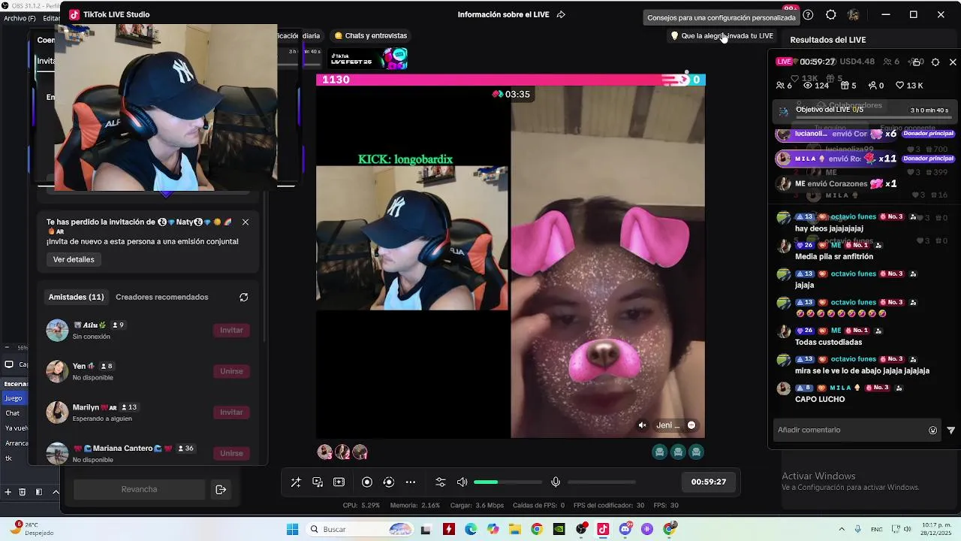
Task: Join Yen's live session
Action: coord(231,371)
